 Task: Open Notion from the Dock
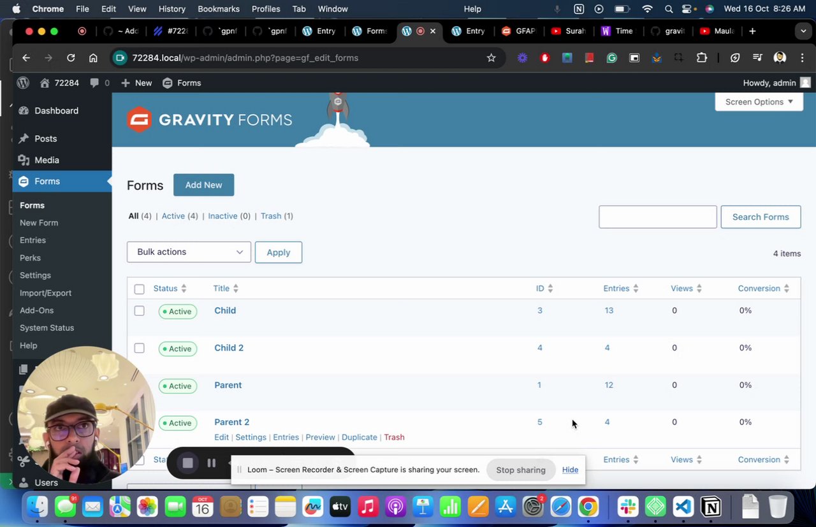click(711, 507)
